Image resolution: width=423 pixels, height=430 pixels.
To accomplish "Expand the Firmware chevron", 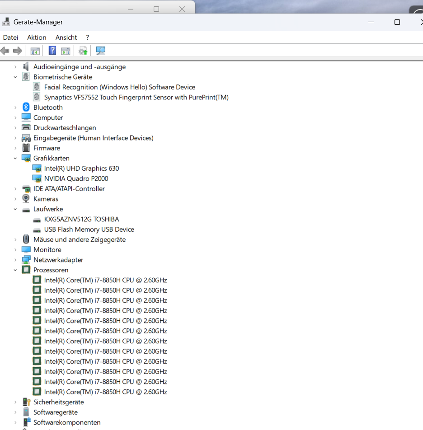I will pyautogui.click(x=15, y=148).
